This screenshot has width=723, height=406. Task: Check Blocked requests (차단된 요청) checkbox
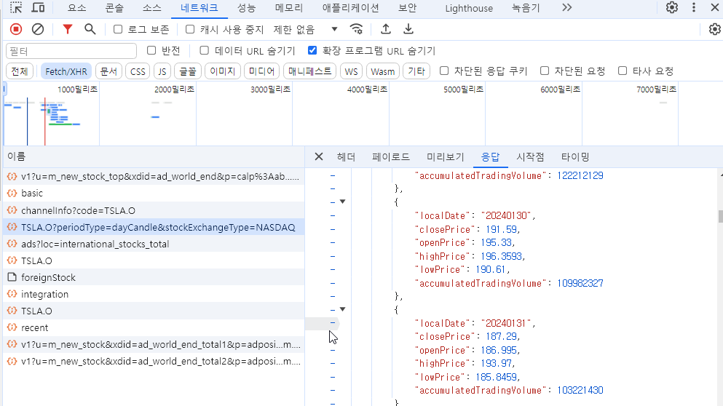click(545, 71)
